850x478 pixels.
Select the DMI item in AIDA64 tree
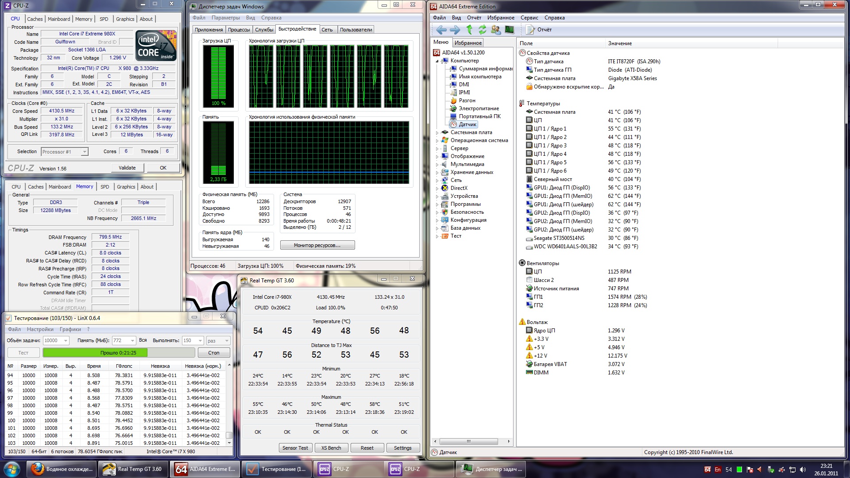460,85
